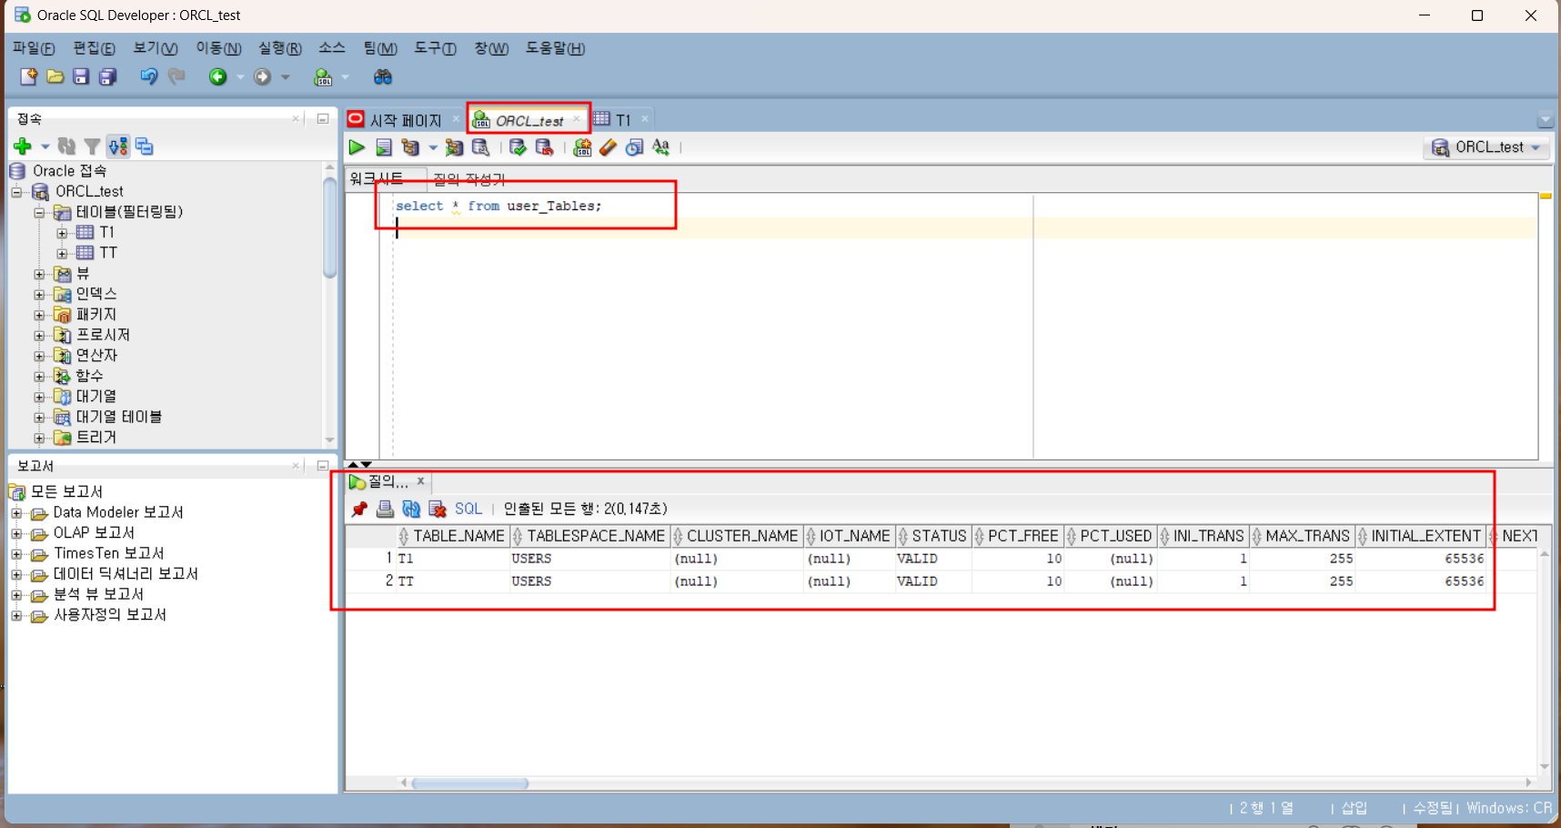
Task: Switch to the 시작 페이지 tab
Action: click(x=405, y=120)
